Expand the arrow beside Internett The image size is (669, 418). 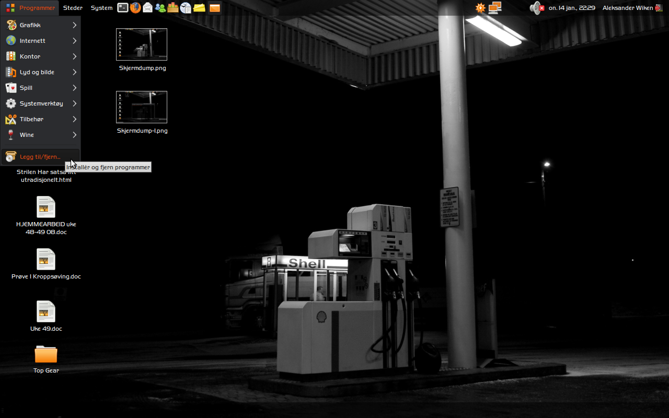coord(75,41)
